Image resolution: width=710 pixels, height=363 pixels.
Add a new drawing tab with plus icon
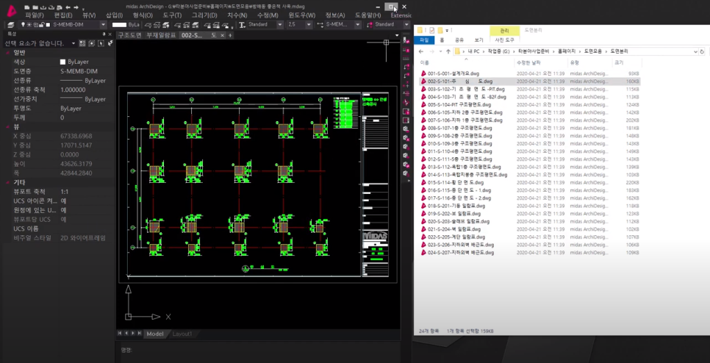(230, 35)
